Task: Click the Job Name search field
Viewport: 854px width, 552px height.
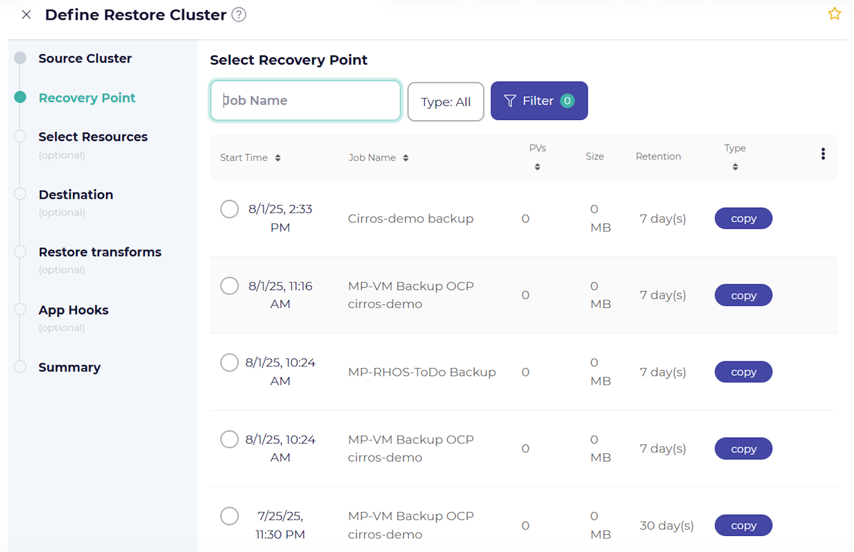Action: (x=305, y=100)
